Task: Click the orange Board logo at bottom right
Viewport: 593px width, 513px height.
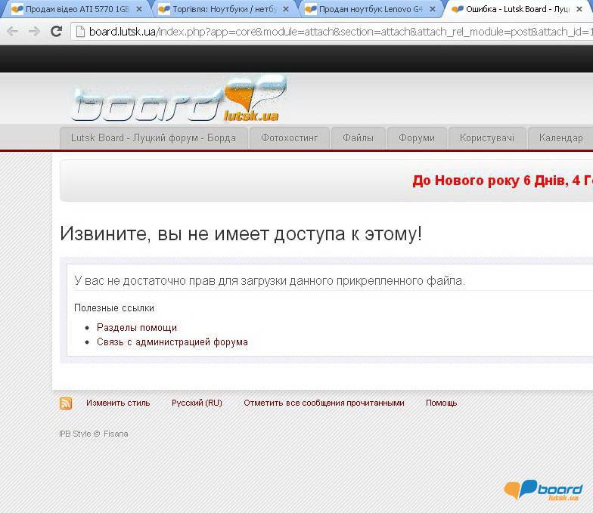Action: coord(543,491)
